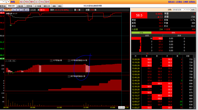The width and height of the screenshot is (198, 110).
Task: Select the 12:35:28 trade row
Action: (162, 84)
